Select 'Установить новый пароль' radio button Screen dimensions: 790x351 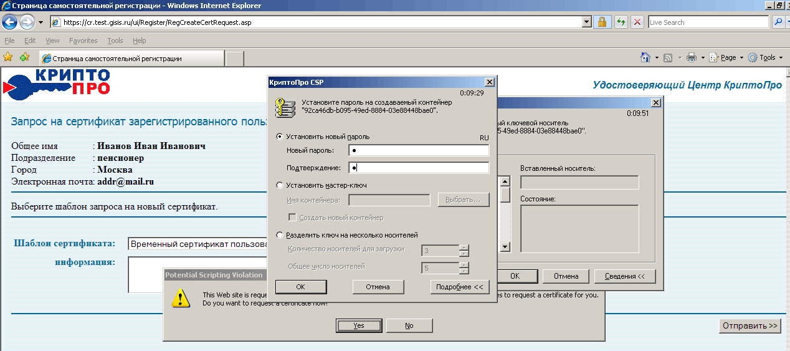coord(279,137)
